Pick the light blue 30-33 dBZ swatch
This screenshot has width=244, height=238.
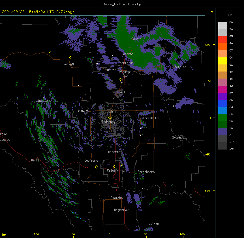point(222,111)
